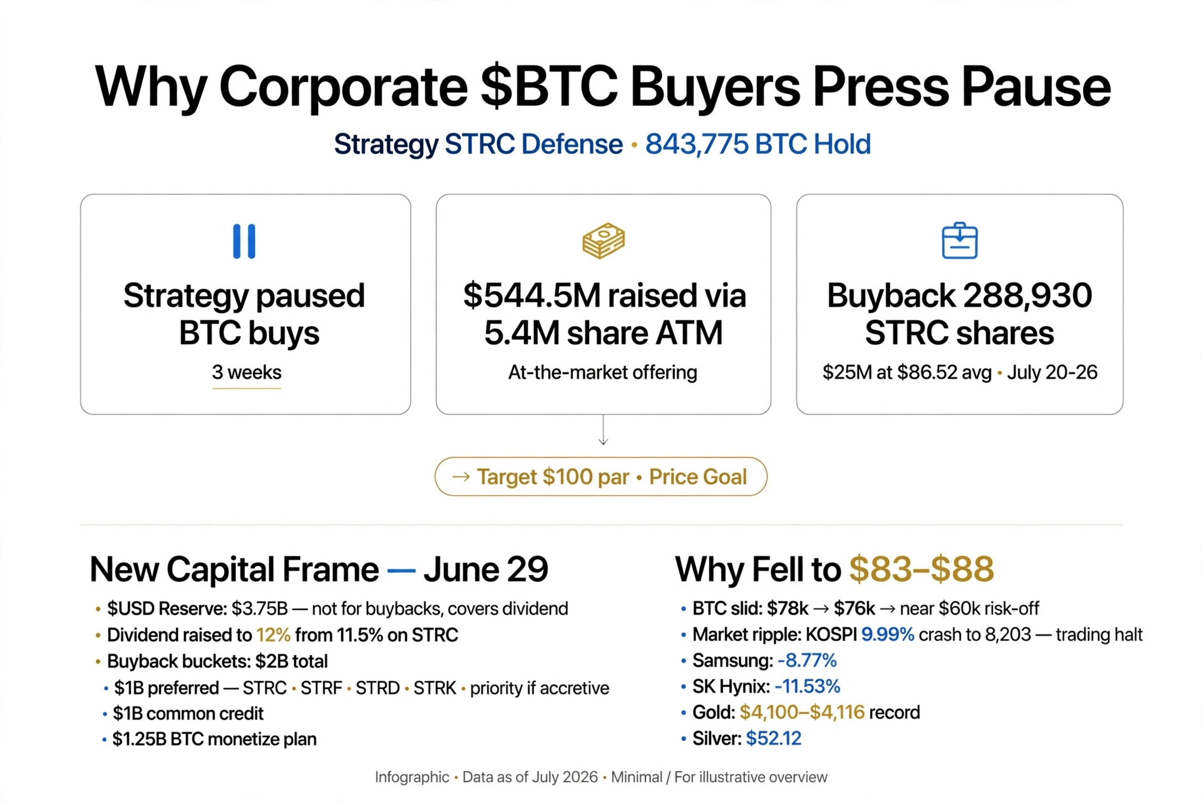
Task: Open the $544.5M raised via ATM card
Action: 604,304
